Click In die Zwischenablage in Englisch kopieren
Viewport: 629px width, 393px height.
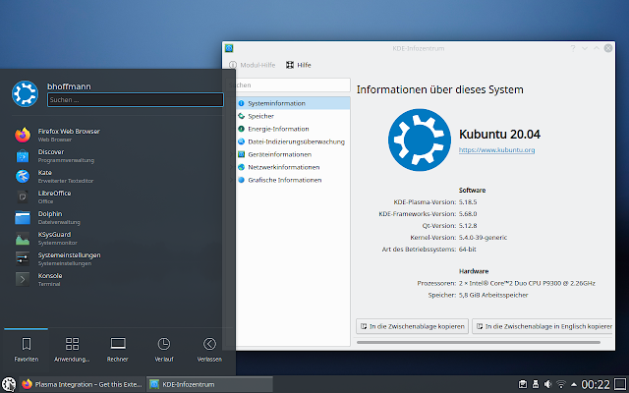point(543,326)
